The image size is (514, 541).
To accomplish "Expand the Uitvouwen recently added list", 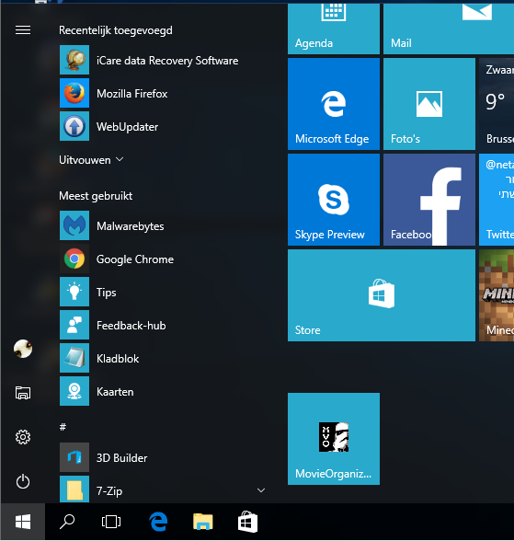I will tap(91, 160).
